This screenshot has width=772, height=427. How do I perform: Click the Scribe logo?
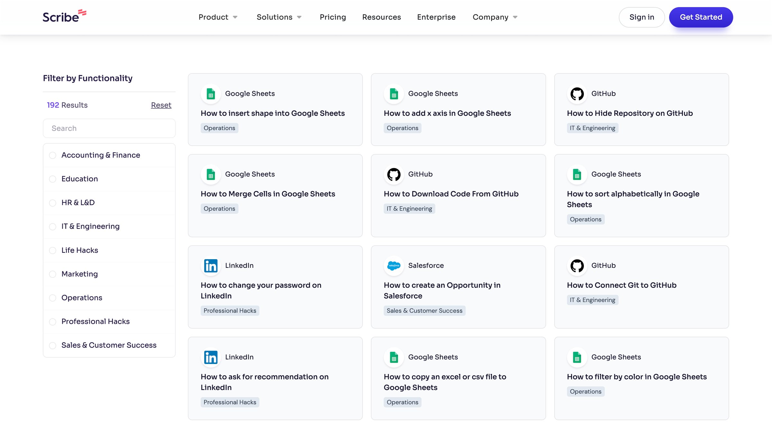point(64,16)
